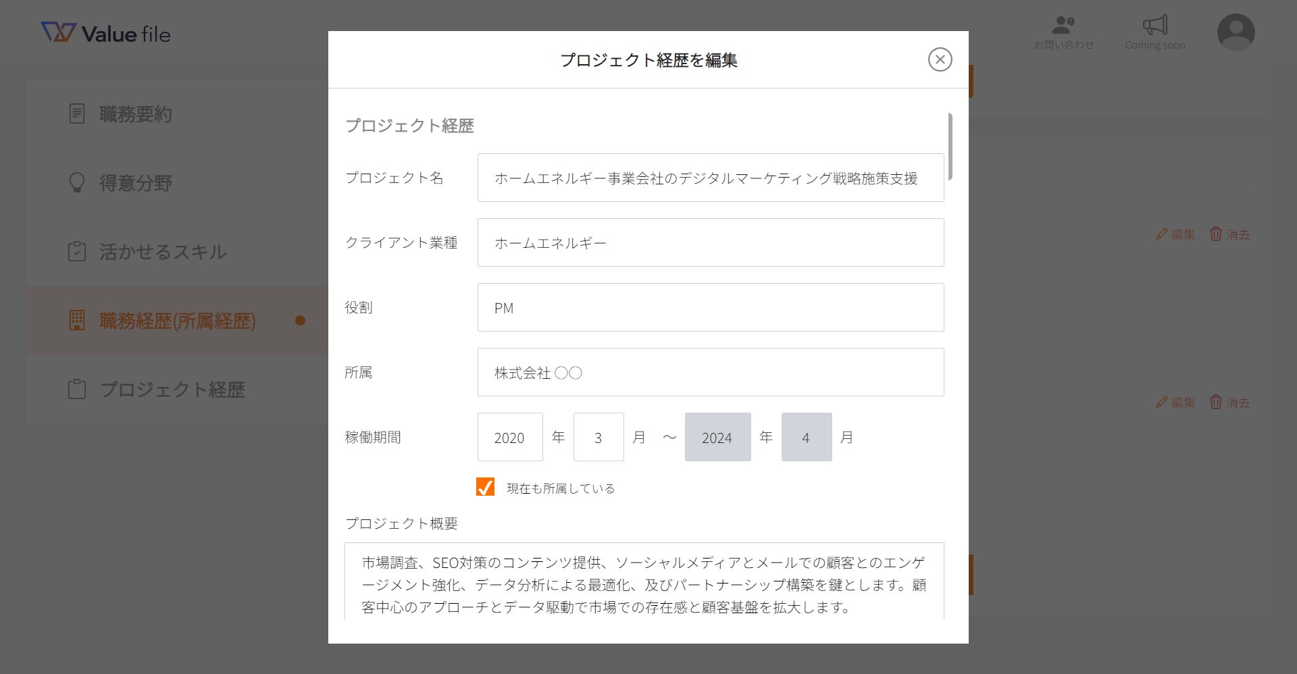This screenshot has height=674, width=1297.
Task: Select プロジェクト経歴 in sidebar menu
Action: click(172, 390)
